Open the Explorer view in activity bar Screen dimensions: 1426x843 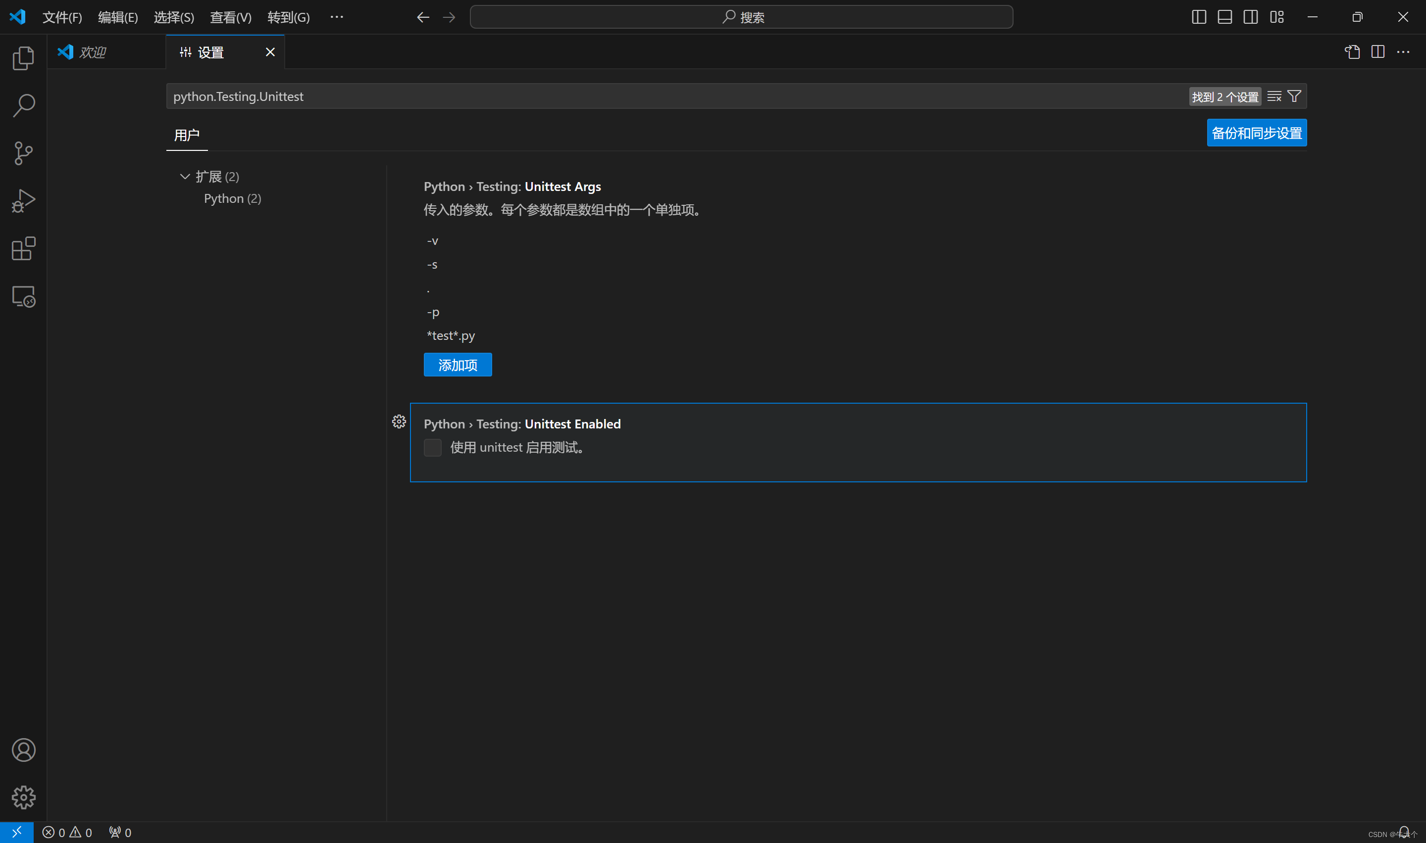pos(23,58)
